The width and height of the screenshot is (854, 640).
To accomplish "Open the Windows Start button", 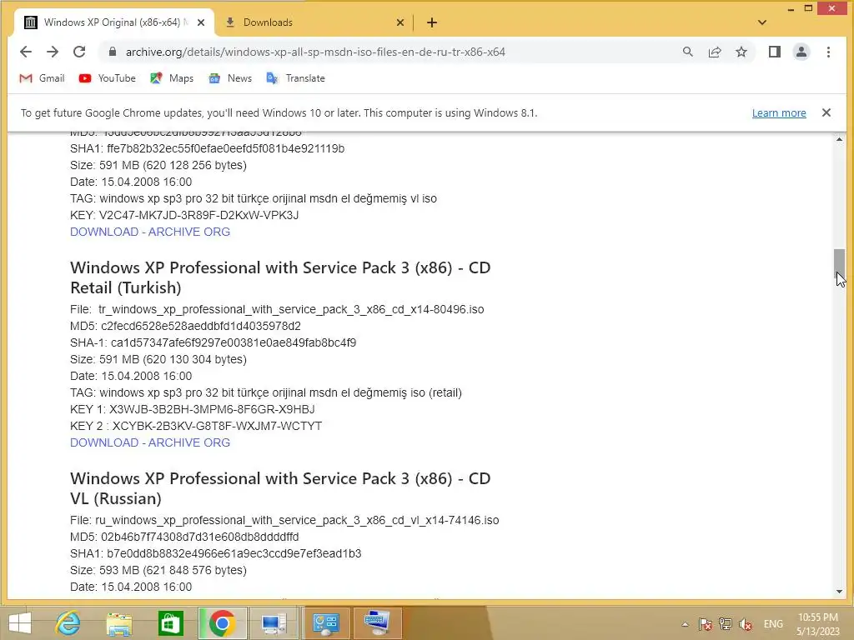I will coord(20,623).
